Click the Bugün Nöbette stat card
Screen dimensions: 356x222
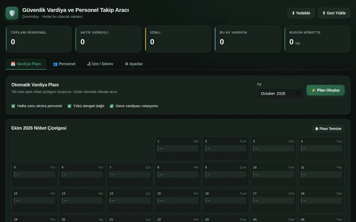(317, 39)
